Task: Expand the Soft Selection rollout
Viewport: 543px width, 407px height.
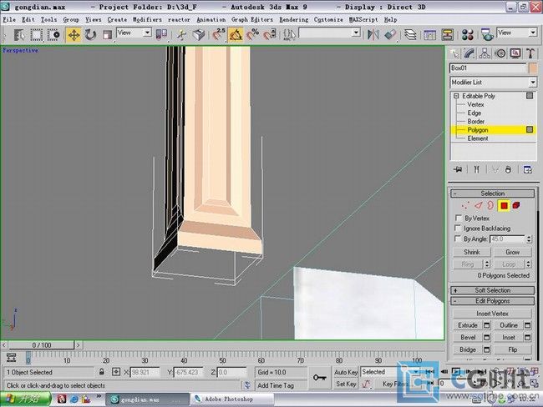Action: click(x=492, y=290)
